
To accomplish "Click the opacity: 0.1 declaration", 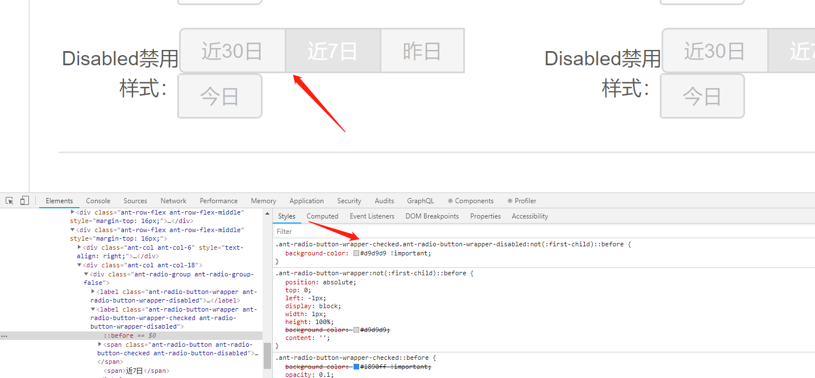I will 309,375.
